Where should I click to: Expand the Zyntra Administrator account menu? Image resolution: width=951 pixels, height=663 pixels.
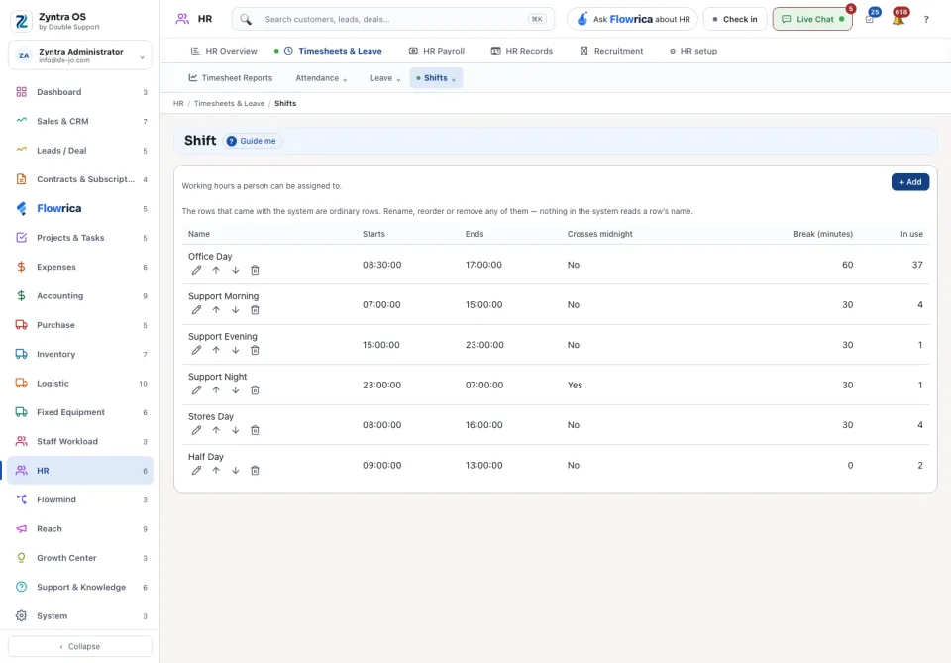point(80,55)
